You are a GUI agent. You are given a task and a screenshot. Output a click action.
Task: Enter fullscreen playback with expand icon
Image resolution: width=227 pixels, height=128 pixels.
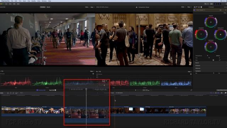[191, 90]
